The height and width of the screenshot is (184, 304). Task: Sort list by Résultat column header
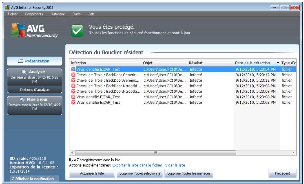pyautogui.click(x=211, y=63)
